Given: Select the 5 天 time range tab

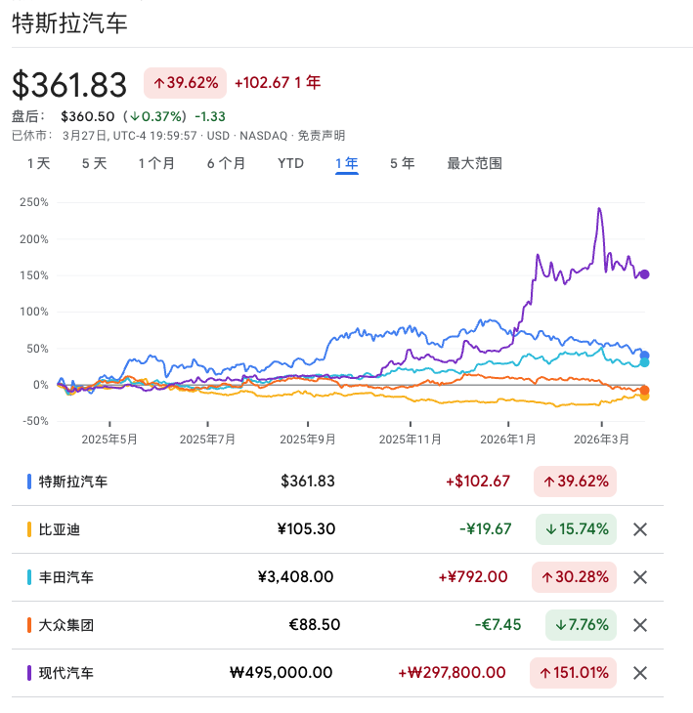Looking at the screenshot, I should (x=94, y=163).
